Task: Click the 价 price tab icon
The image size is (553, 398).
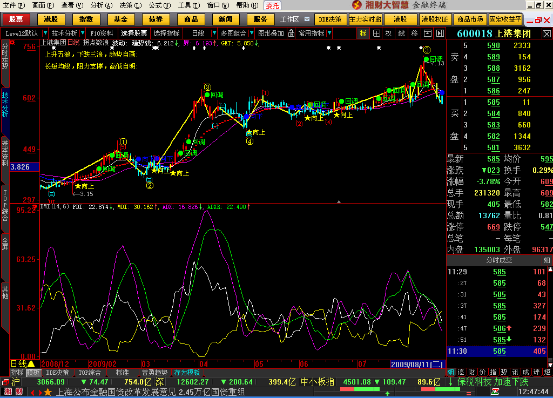Action: tap(482, 372)
